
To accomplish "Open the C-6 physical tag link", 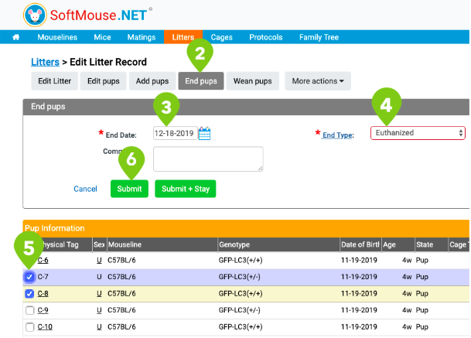I will click(x=43, y=260).
